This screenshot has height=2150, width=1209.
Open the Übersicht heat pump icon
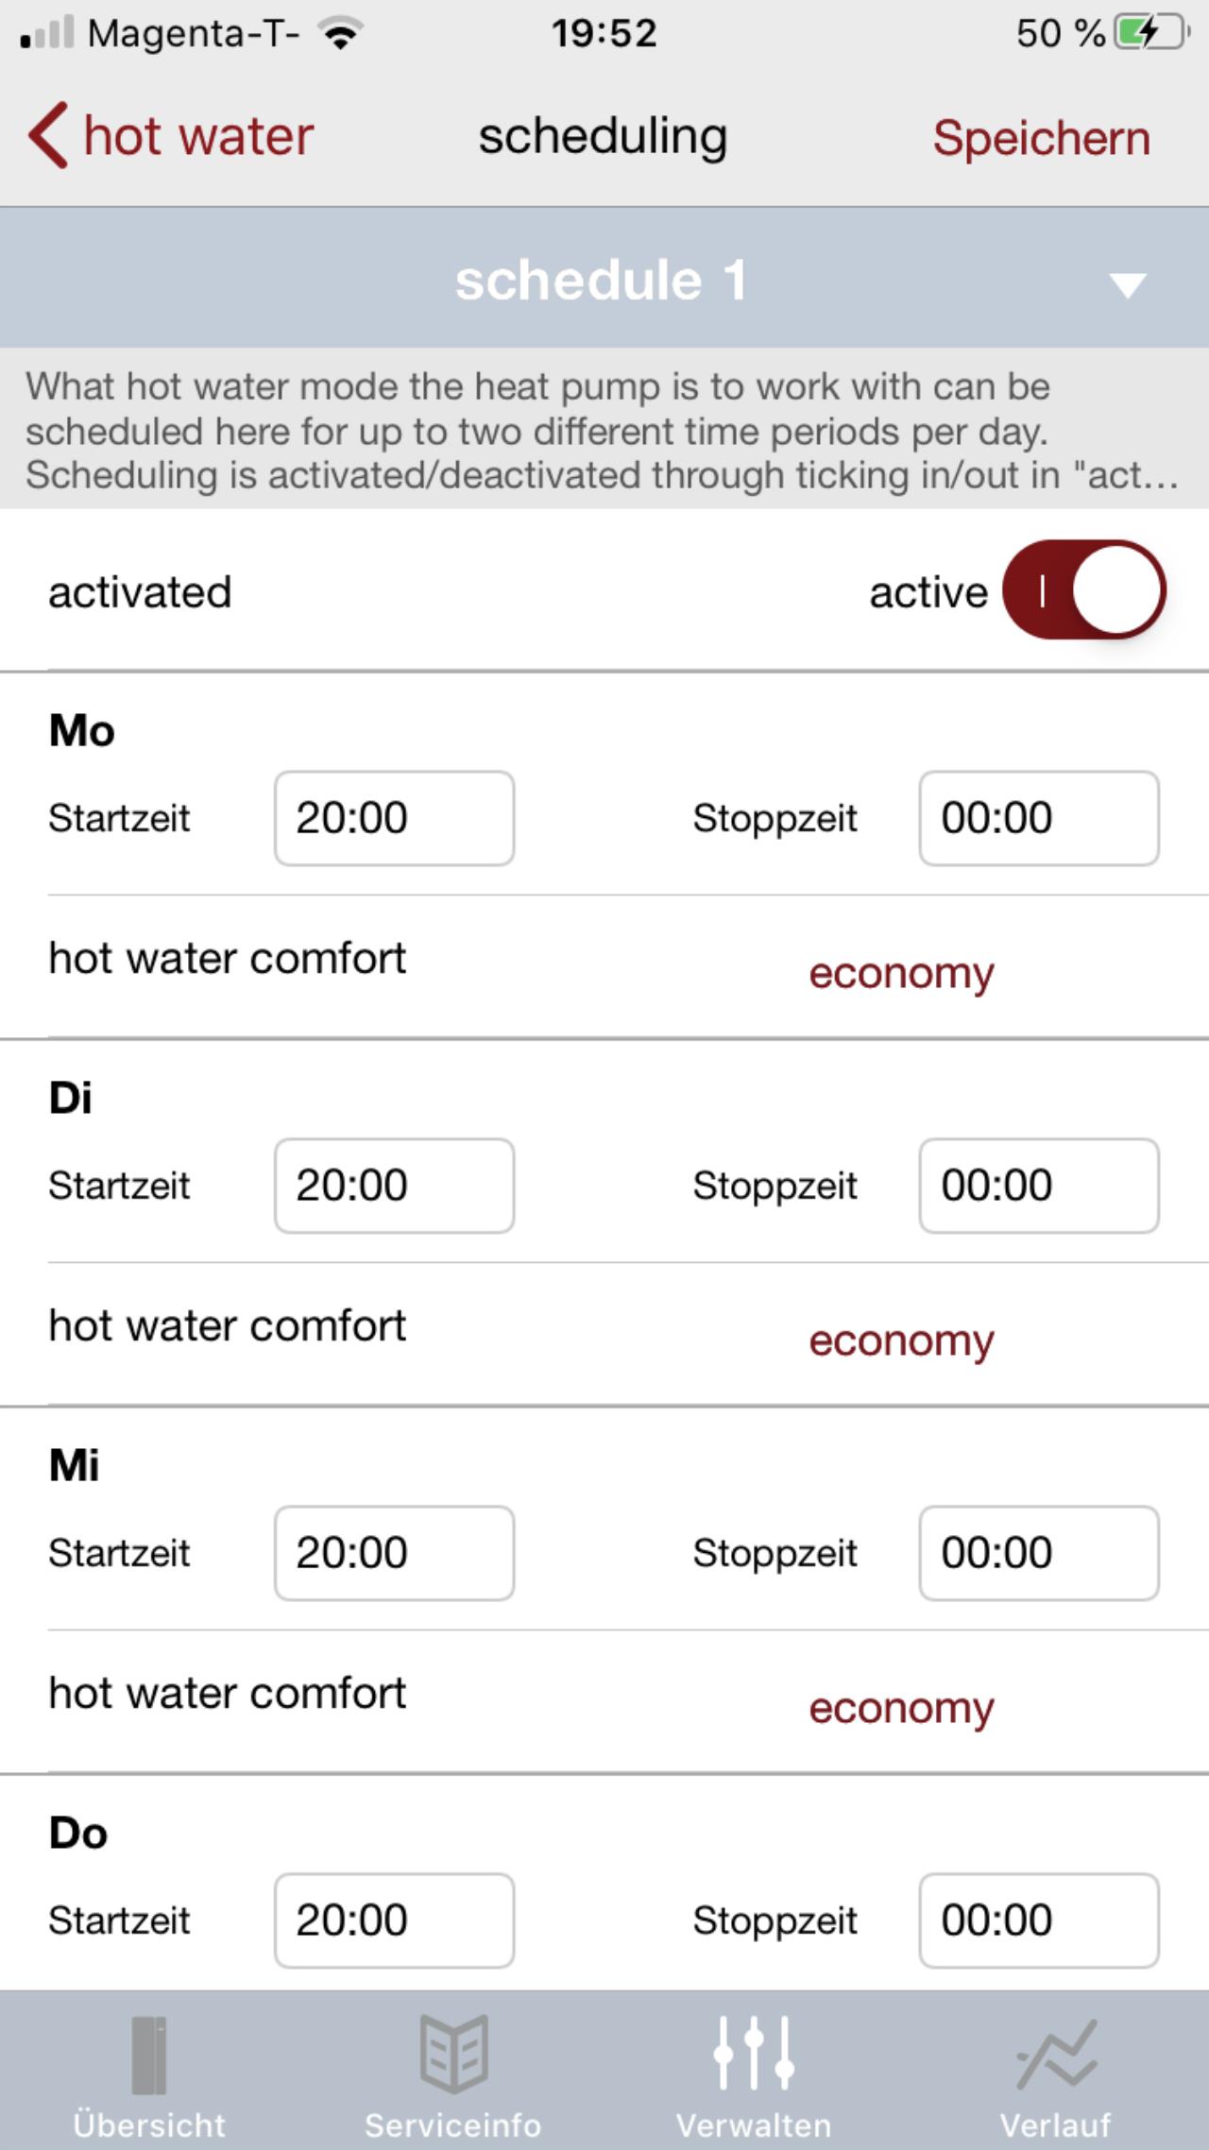pyautogui.click(x=148, y=2055)
